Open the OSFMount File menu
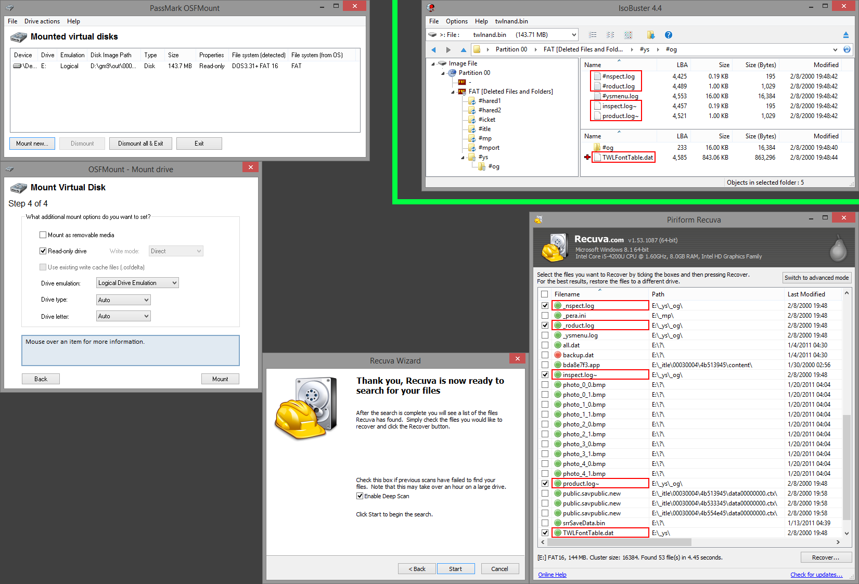Viewport: 859px width, 584px height. 12,21
